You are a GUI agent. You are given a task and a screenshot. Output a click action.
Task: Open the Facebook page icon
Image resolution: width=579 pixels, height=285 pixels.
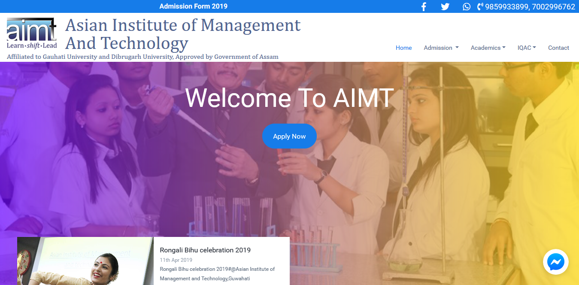[x=424, y=6]
